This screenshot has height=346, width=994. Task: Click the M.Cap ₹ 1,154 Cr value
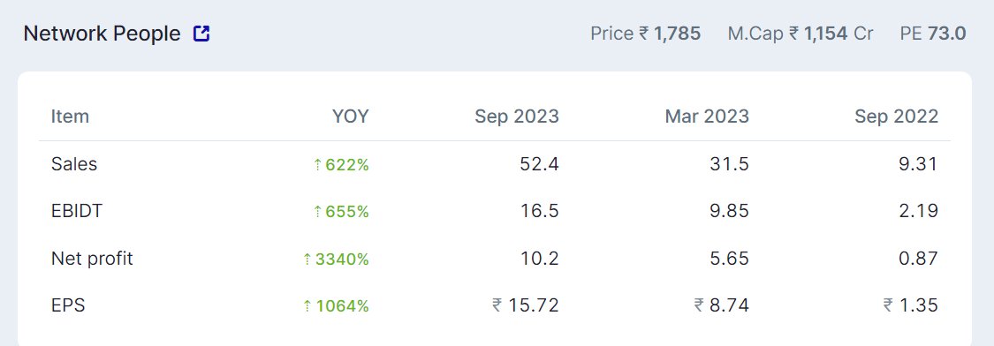point(801,34)
